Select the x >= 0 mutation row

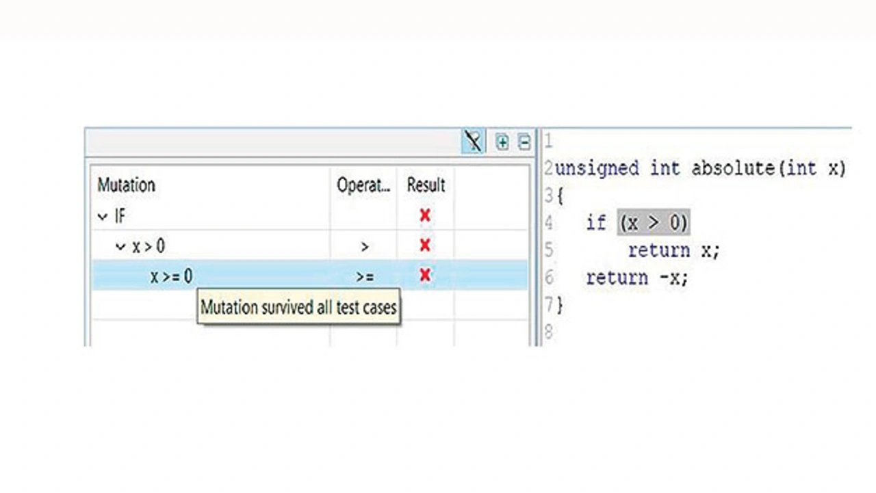[172, 276]
